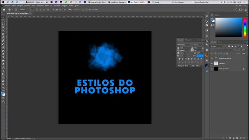This screenshot has height=140, width=249.
Task: Click the create new group folder button
Action: (x=237, y=138)
